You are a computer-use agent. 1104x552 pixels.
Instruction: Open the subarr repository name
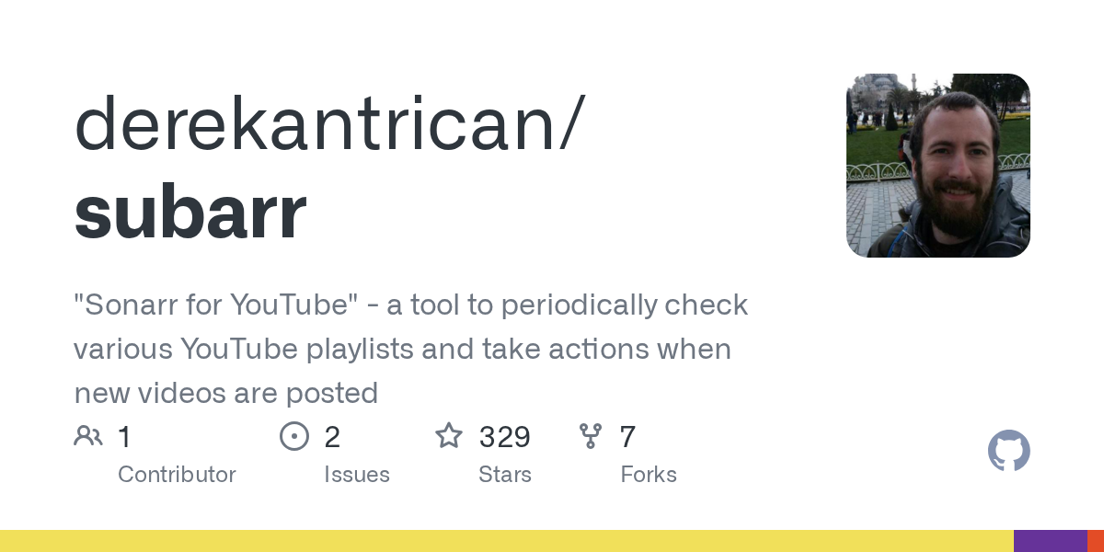[x=190, y=213]
